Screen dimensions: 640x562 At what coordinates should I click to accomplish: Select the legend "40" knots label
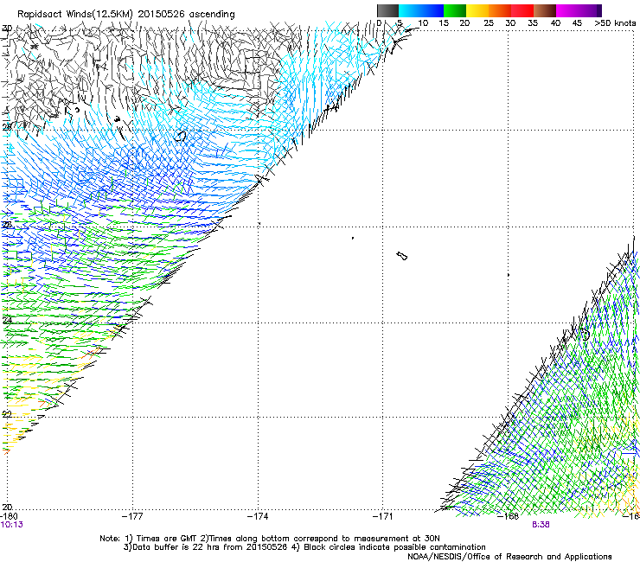[555, 23]
